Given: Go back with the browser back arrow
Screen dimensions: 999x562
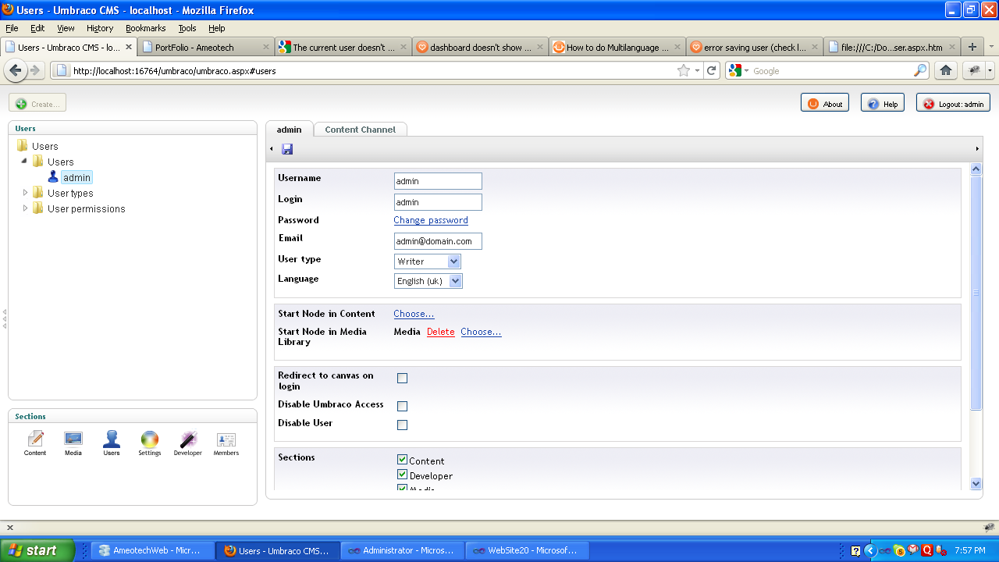Looking at the screenshot, I should (x=16, y=70).
